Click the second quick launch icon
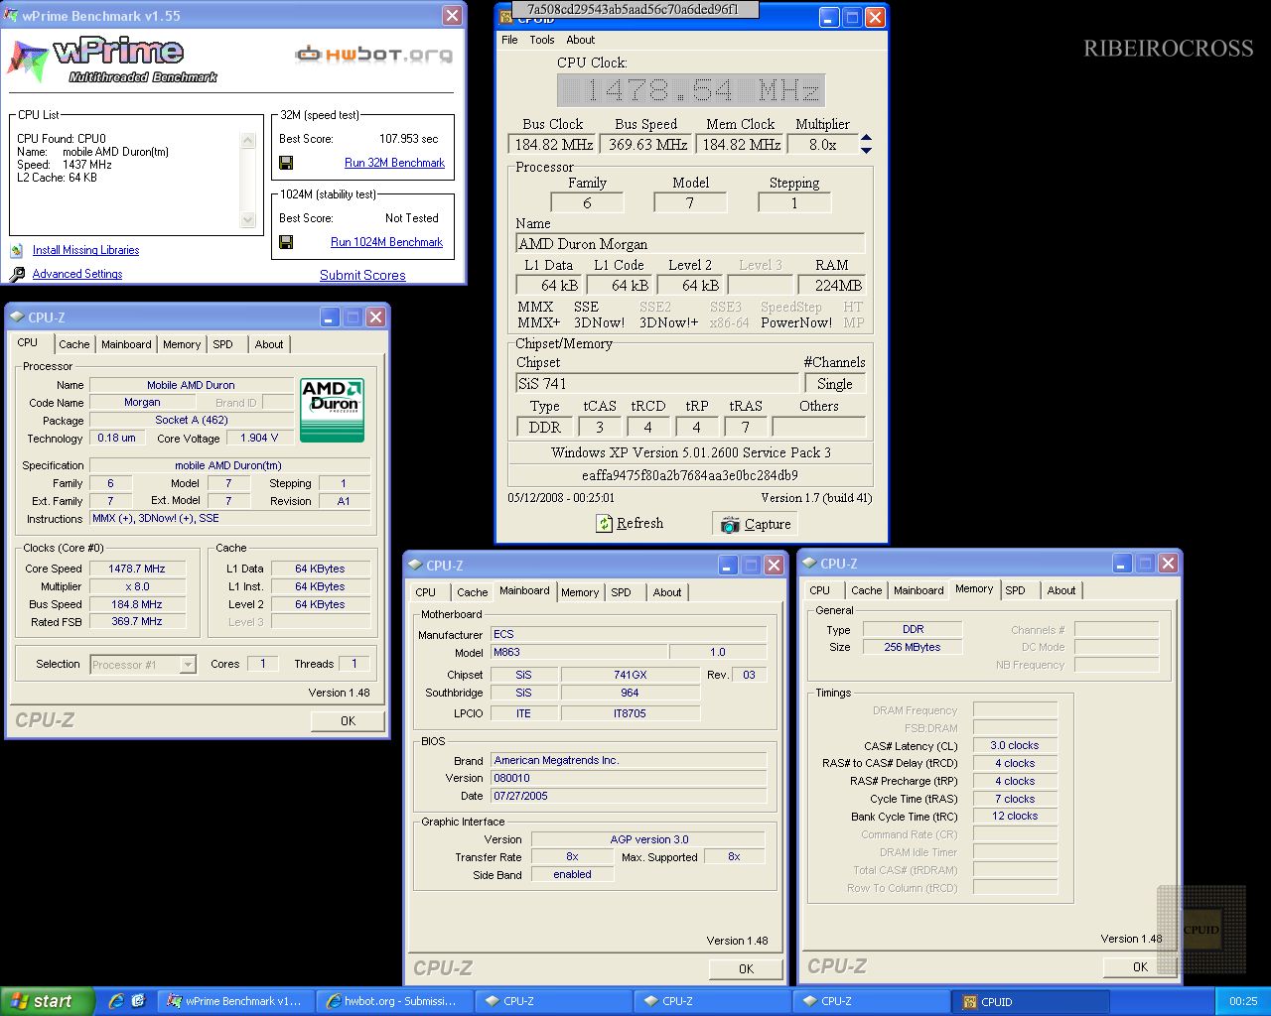1271x1016 pixels. [138, 1001]
